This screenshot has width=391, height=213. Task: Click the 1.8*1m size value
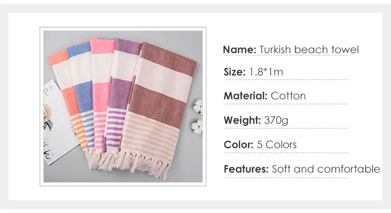[266, 72]
